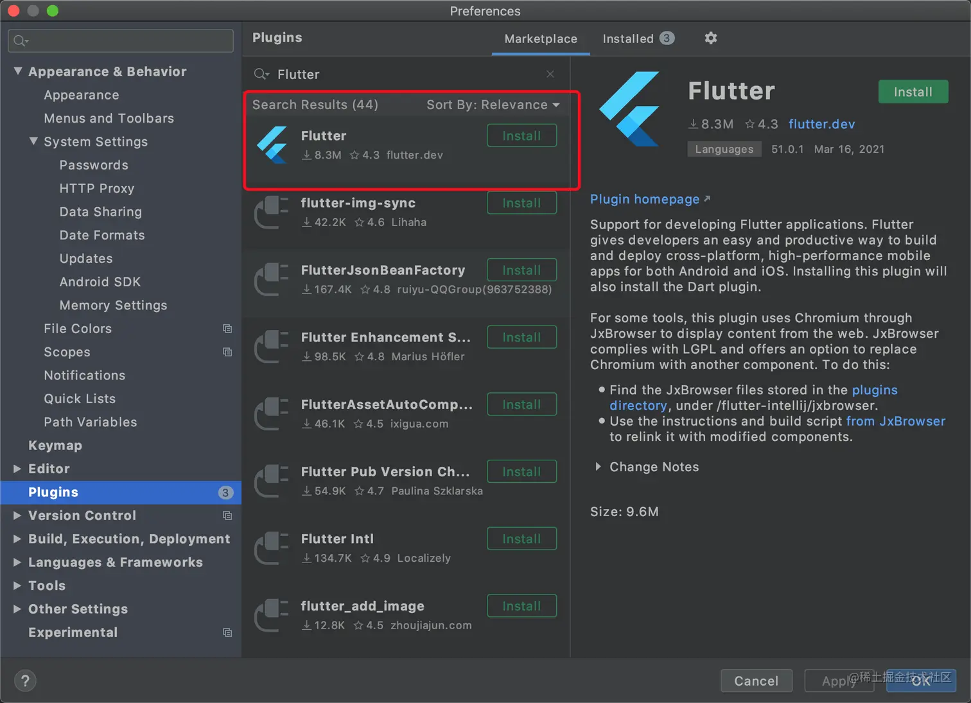Expand Build, Execution, Deployment section

(x=17, y=539)
